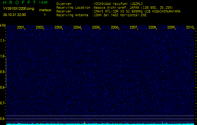Image resolution: width=197 pixels, height=125 pixels.
Task: Click the 2207 time tick label
Action: point(133,27)
